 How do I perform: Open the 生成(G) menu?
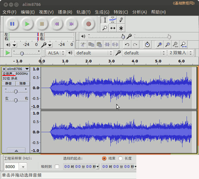tap(102, 12)
